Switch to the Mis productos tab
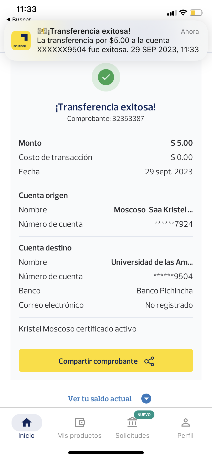The height and width of the screenshot is (458, 212). [x=79, y=436]
